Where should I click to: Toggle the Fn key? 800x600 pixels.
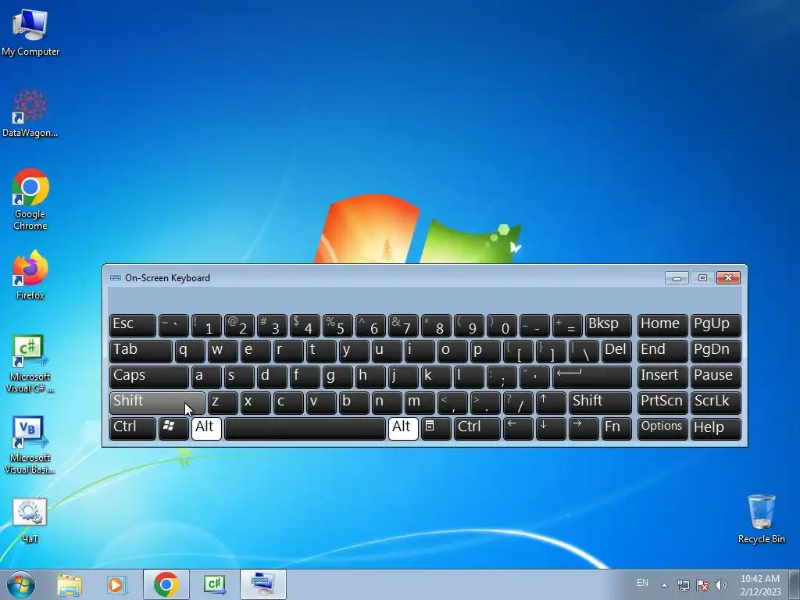tap(616, 428)
